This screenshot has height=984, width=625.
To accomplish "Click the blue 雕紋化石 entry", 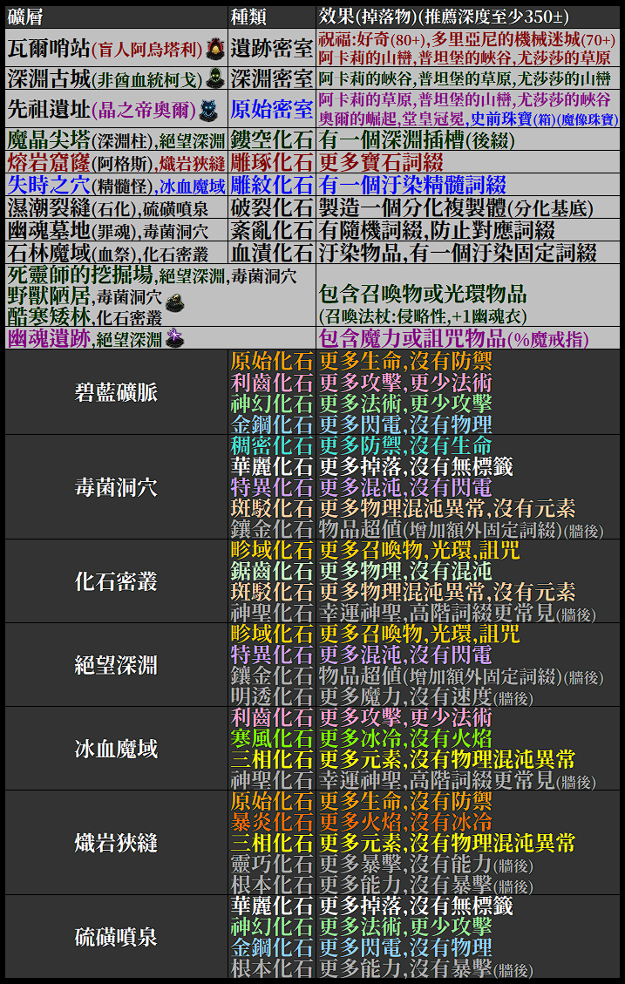I will pyautogui.click(x=271, y=185).
